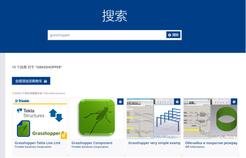This screenshot has height=158, width=246.
Task: Click the 15 个结果 results count text
Action: [37, 67]
